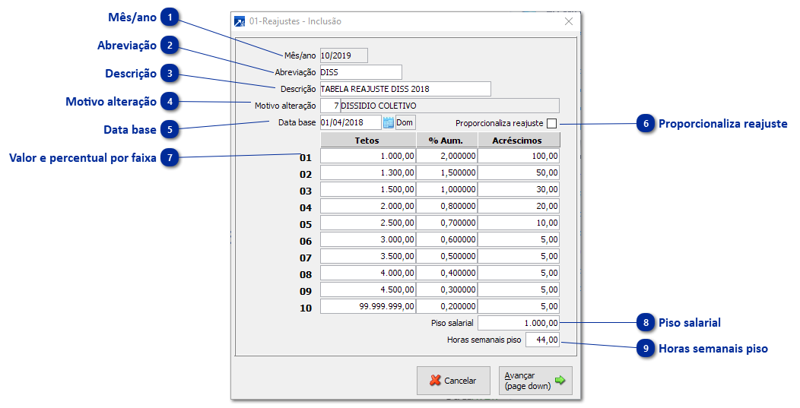Edit the Horas semanais piso field
Screen dimensions: 800x408
[541, 340]
